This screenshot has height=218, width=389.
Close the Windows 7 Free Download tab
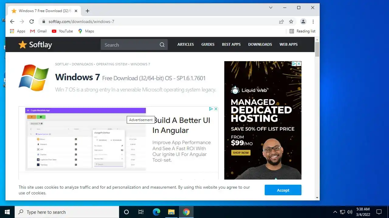(x=76, y=11)
